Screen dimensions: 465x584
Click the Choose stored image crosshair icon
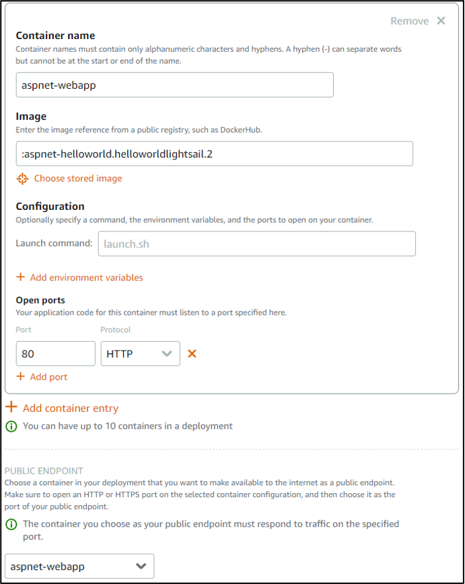(22, 178)
